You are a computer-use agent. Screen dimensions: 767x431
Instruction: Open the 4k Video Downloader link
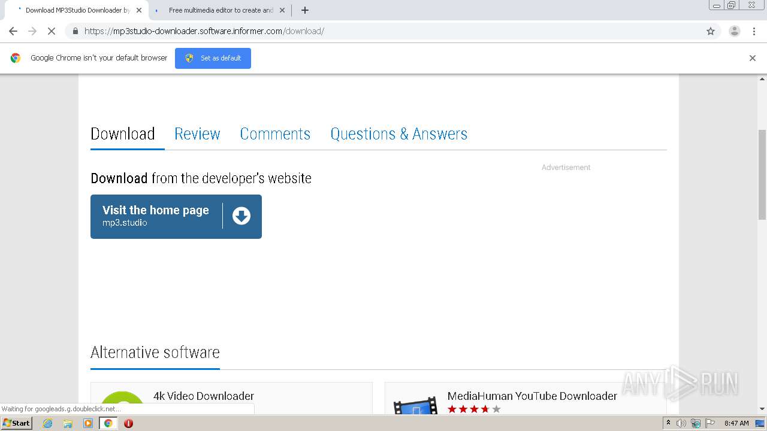(x=204, y=396)
